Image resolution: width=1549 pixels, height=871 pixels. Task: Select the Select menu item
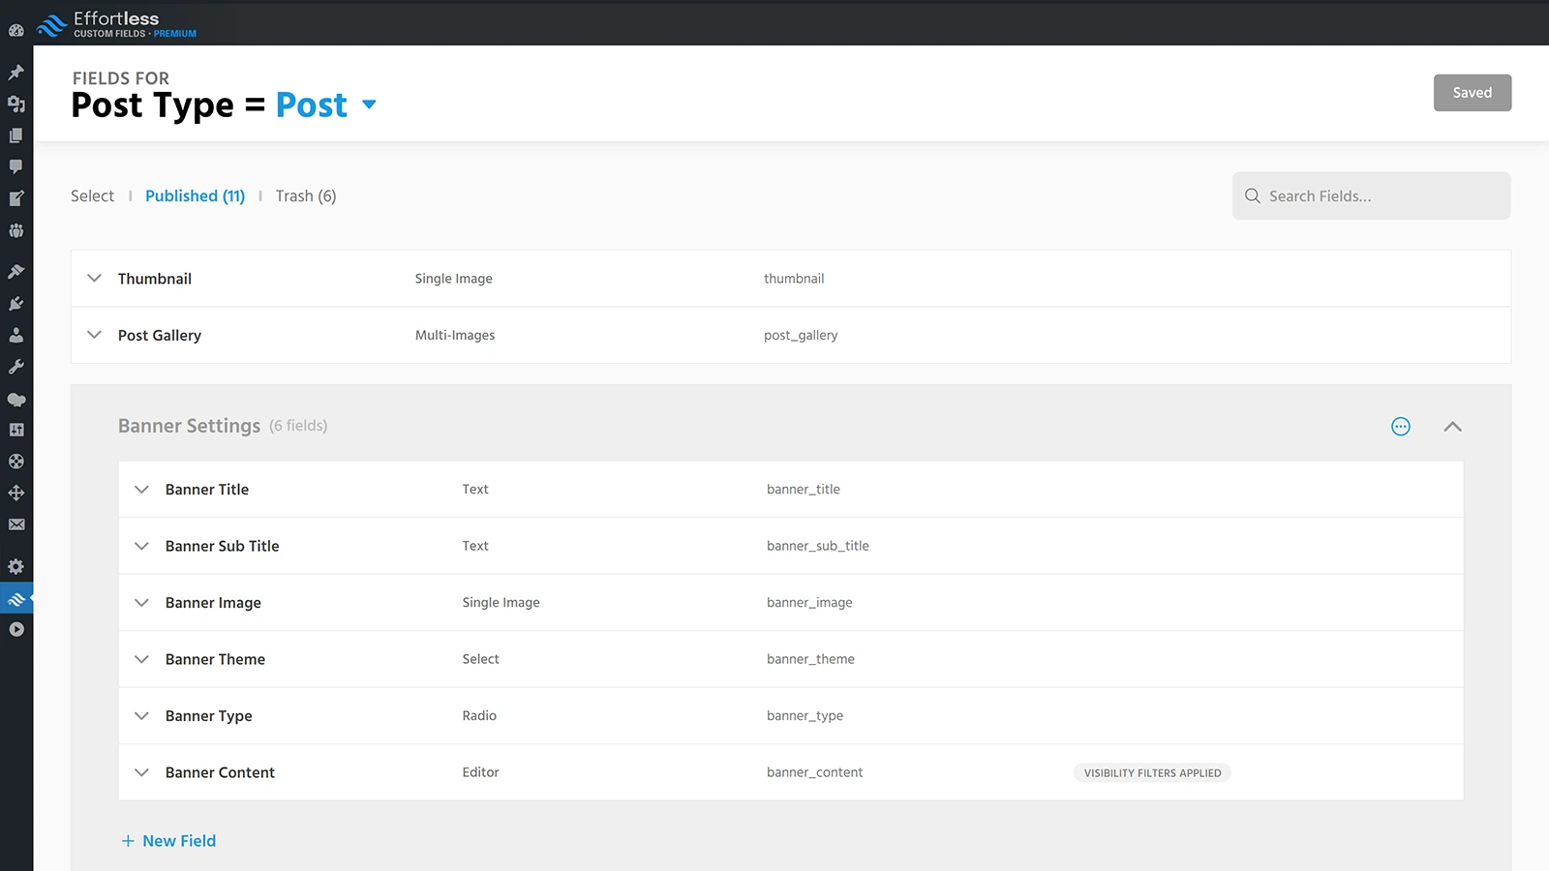click(92, 195)
